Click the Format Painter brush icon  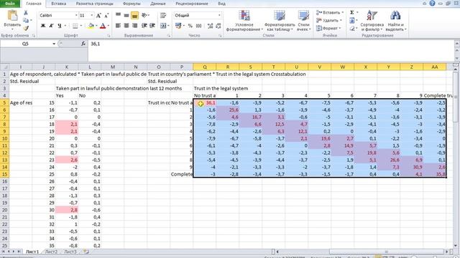pos(26,28)
